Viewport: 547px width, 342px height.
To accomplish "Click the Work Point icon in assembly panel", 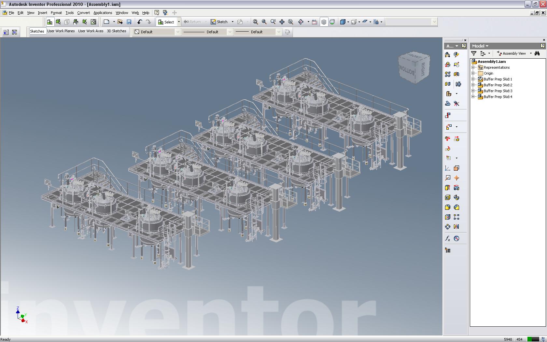I will tap(456, 178).
